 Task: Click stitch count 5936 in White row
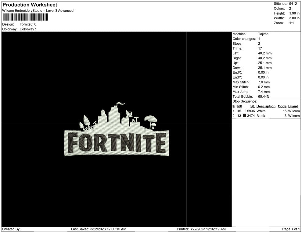251,111
